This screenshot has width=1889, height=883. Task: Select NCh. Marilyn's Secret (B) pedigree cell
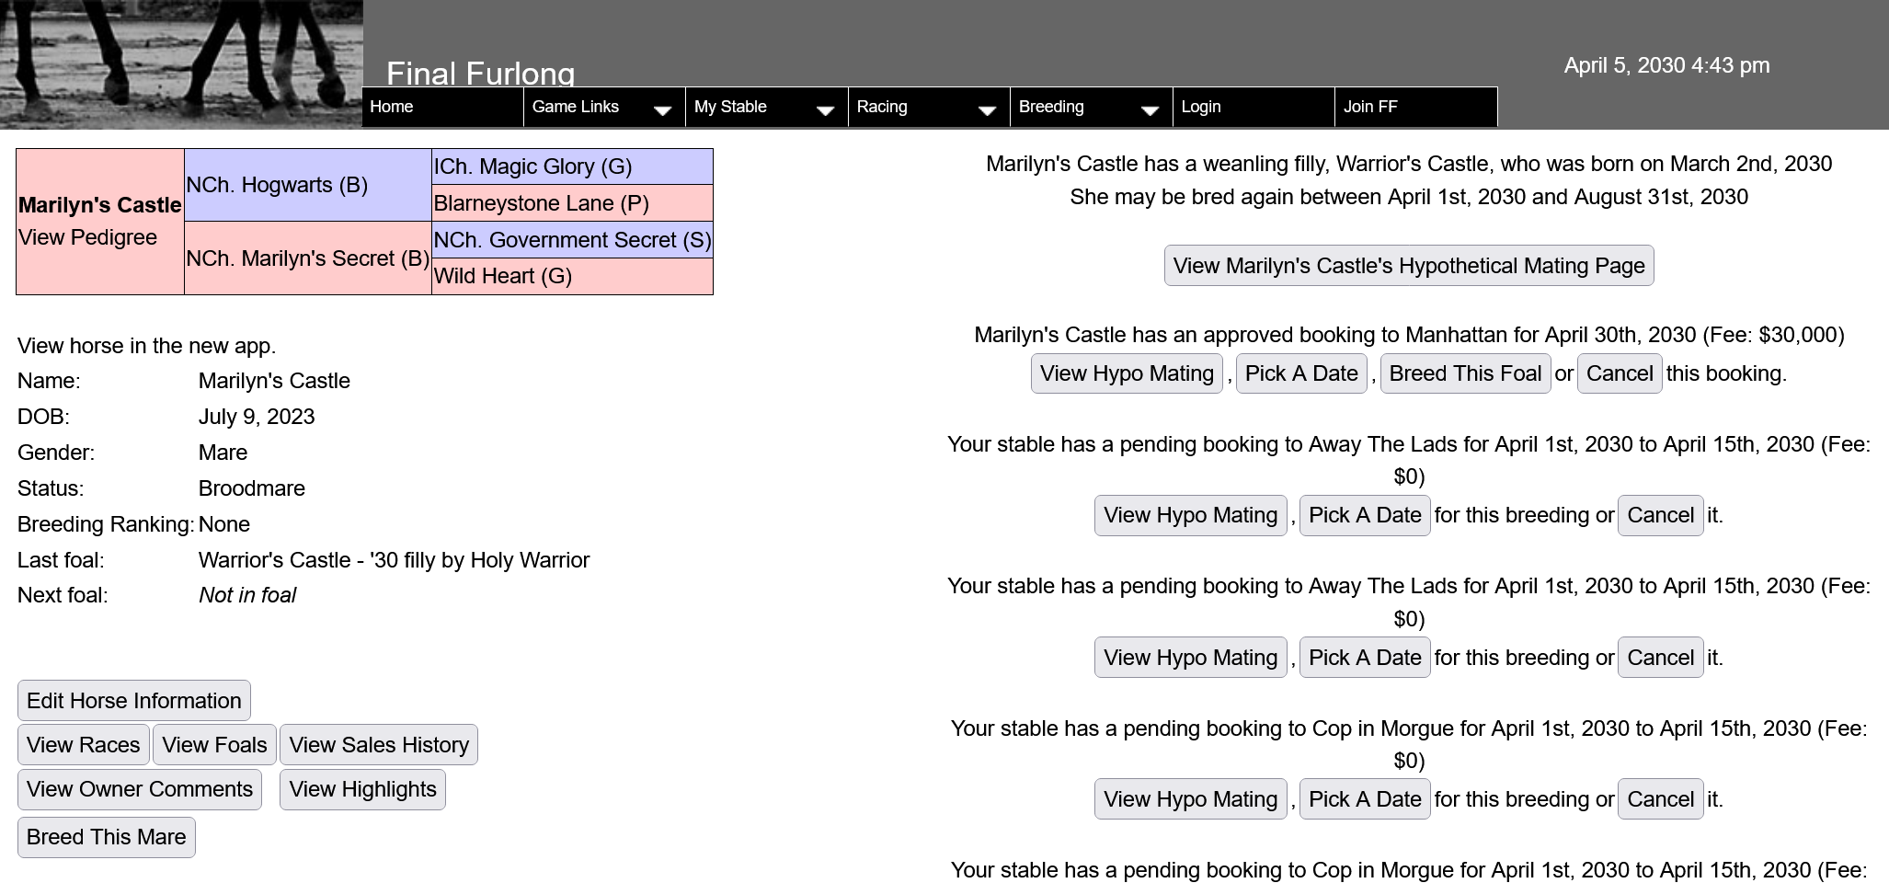coord(307,258)
